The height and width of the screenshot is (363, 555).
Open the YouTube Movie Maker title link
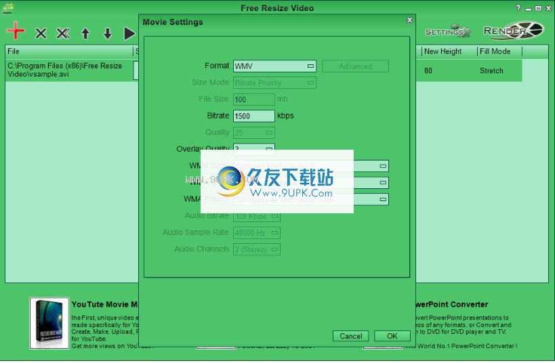[x=105, y=304]
